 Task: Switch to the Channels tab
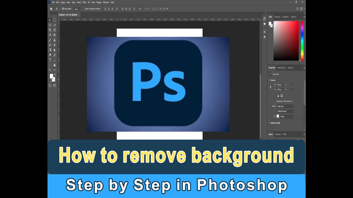(x=278, y=134)
